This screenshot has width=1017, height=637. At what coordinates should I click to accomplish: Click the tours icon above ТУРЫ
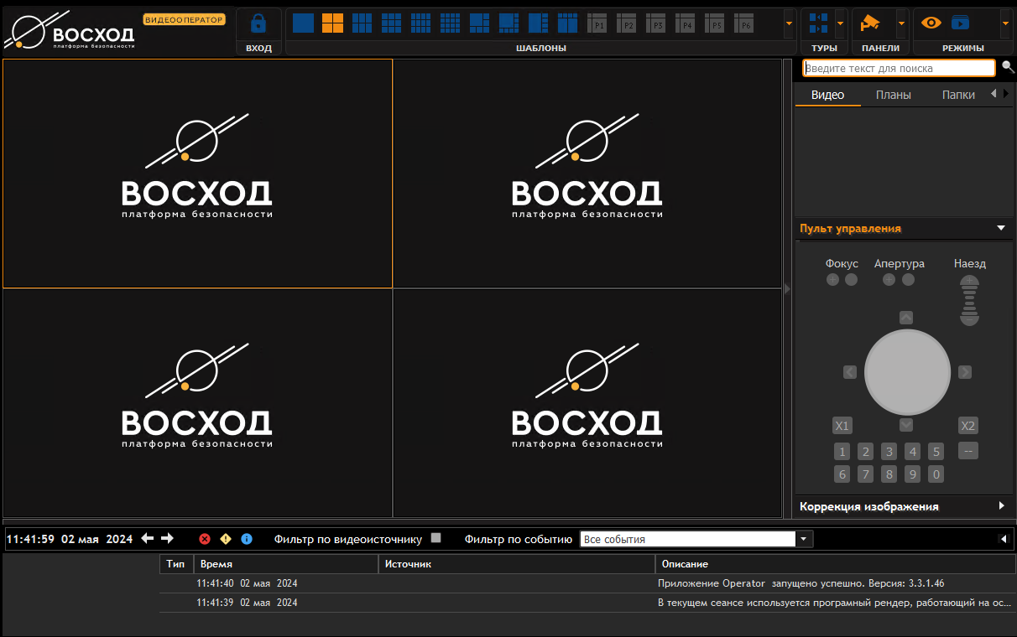click(x=818, y=23)
